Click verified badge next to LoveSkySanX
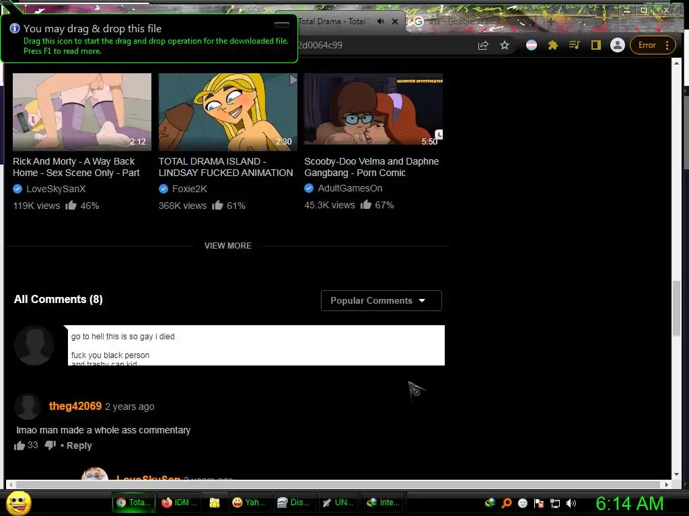Image resolution: width=689 pixels, height=516 pixels. tap(17, 189)
